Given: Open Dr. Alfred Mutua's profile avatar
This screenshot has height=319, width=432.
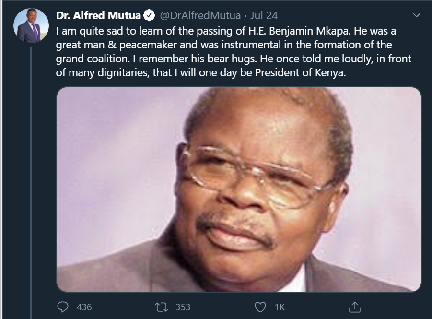Looking at the screenshot, I should coord(31,26).
